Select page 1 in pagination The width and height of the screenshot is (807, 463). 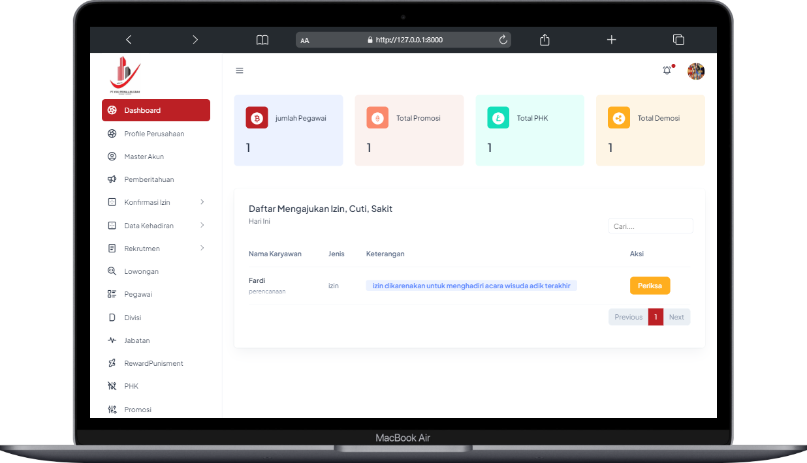656,317
